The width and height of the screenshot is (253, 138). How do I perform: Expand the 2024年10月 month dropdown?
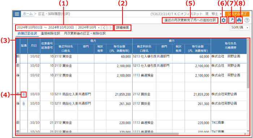[89, 27]
